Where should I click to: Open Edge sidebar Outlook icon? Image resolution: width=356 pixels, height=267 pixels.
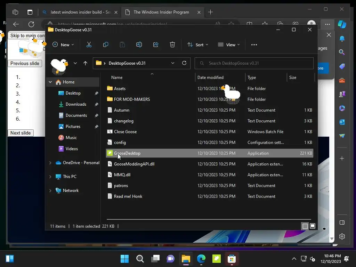point(342,122)
